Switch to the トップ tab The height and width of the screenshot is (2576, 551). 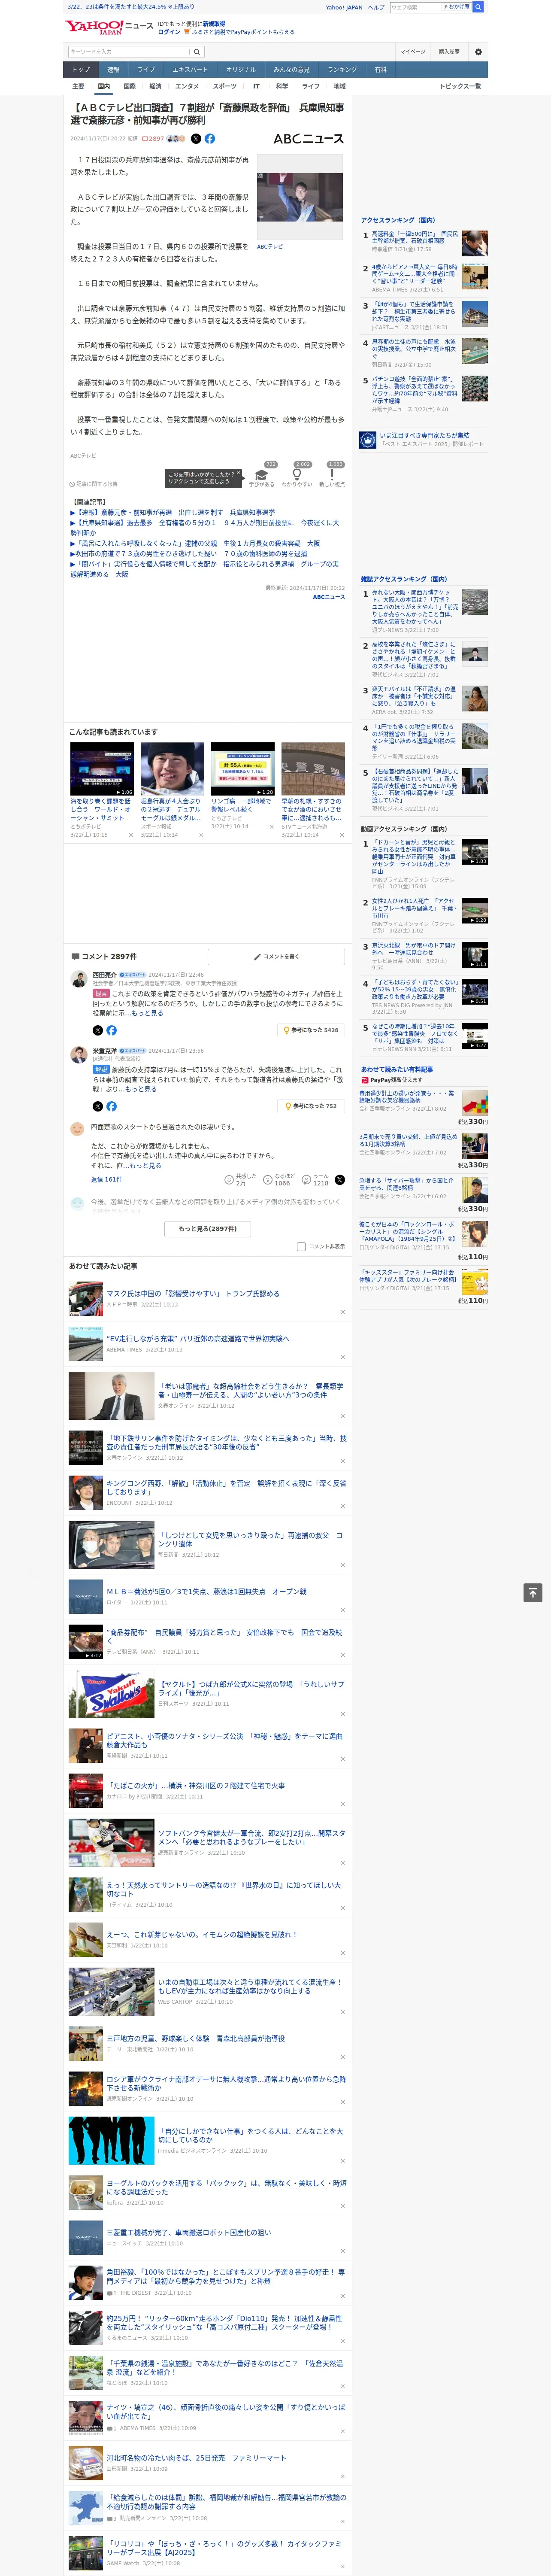tap(81, 70)
